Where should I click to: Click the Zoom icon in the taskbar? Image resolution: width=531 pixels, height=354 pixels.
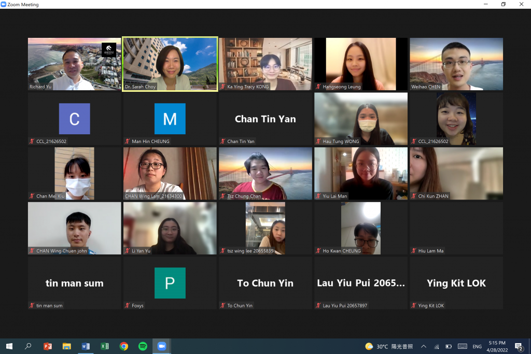point(162,346)
